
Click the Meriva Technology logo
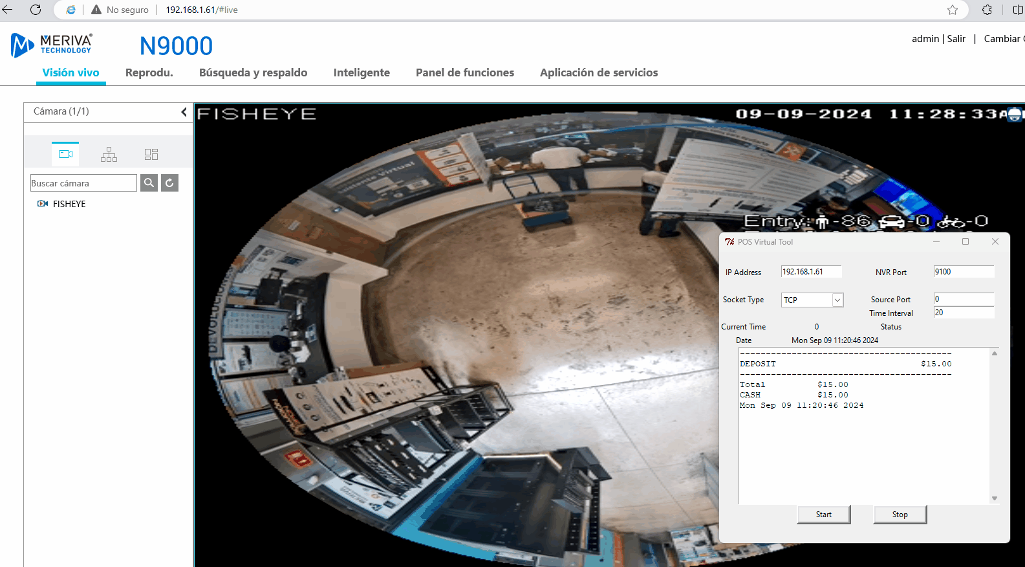pos(52,45)
